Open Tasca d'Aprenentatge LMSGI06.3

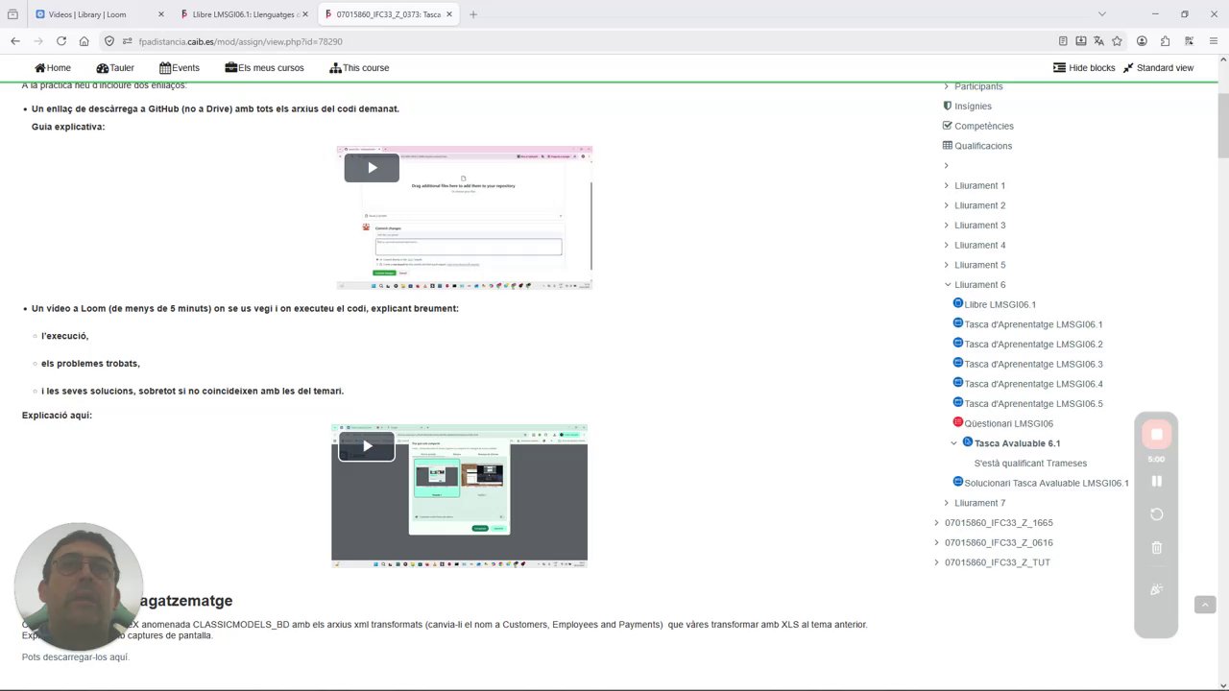(x=1033, y=364)
